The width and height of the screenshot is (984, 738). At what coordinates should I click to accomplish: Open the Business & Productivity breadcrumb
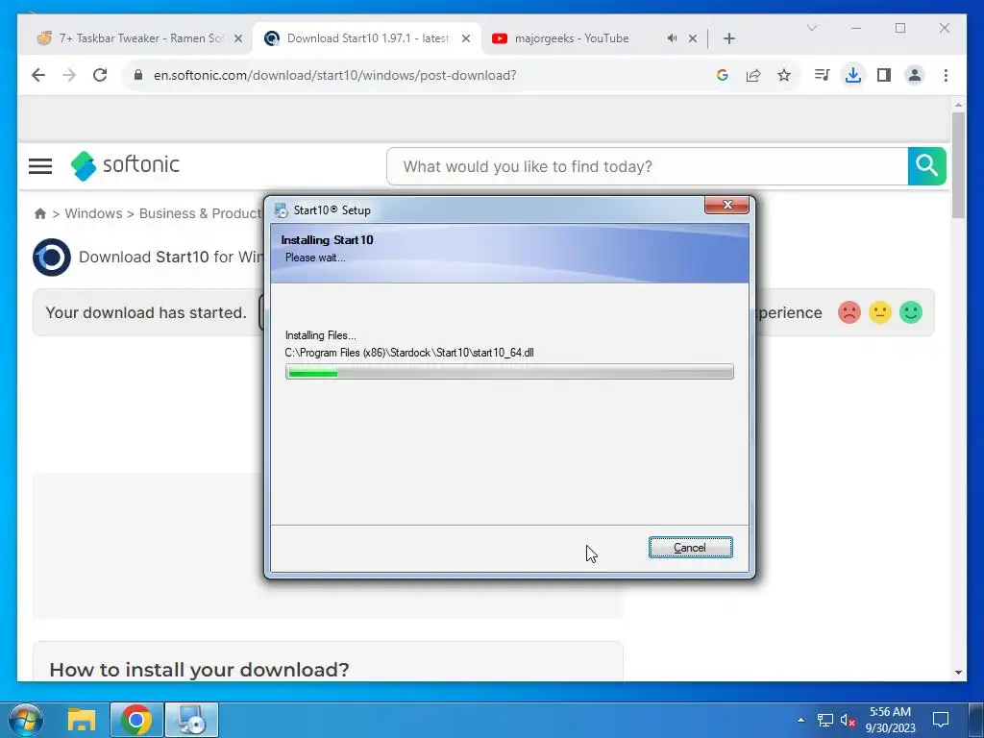(x=201, y=213)
